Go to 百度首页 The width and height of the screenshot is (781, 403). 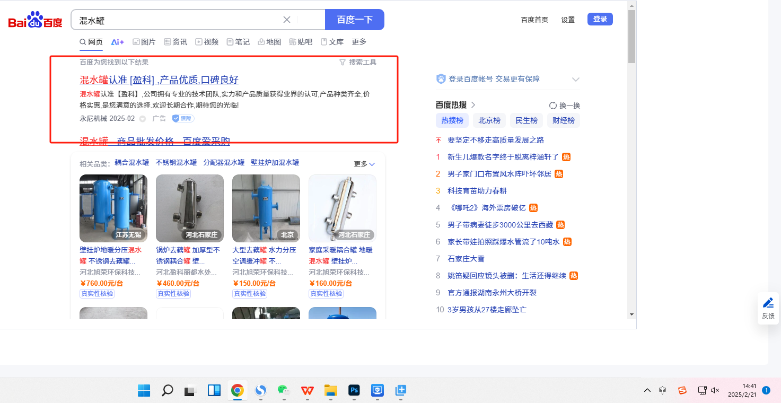tap(534, 20)
